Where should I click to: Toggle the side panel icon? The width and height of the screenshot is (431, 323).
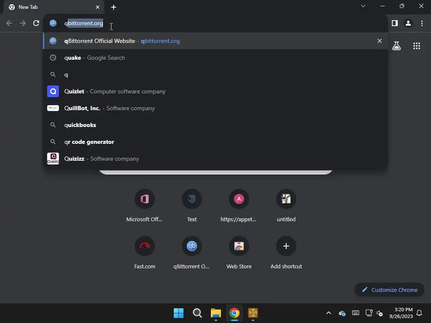(395, 24)
